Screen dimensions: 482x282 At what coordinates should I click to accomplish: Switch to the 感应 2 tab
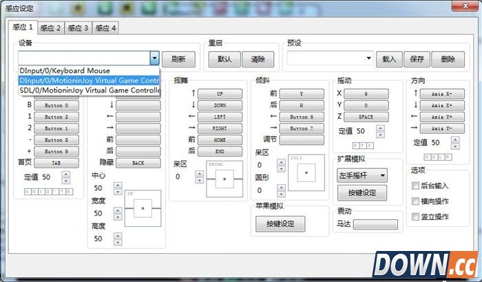50,28
